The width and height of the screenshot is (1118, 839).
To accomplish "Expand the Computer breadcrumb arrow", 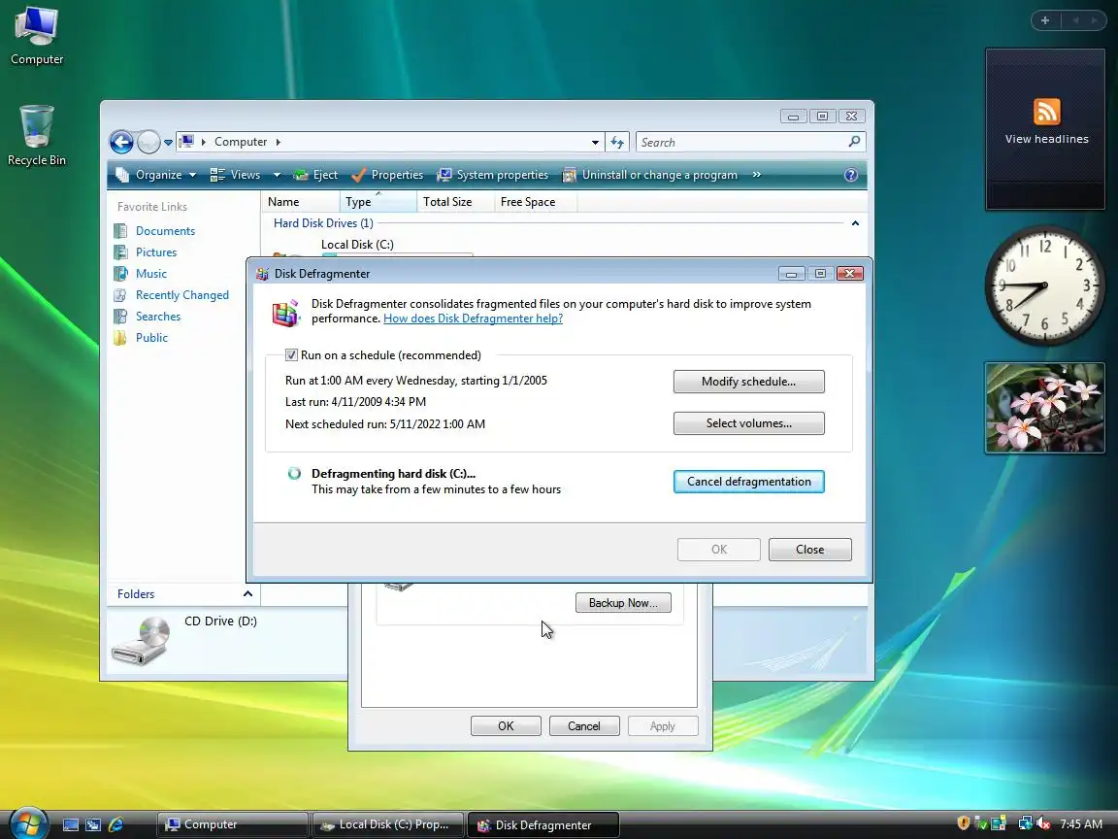I will pyautogui.click(x=279, y=142).
